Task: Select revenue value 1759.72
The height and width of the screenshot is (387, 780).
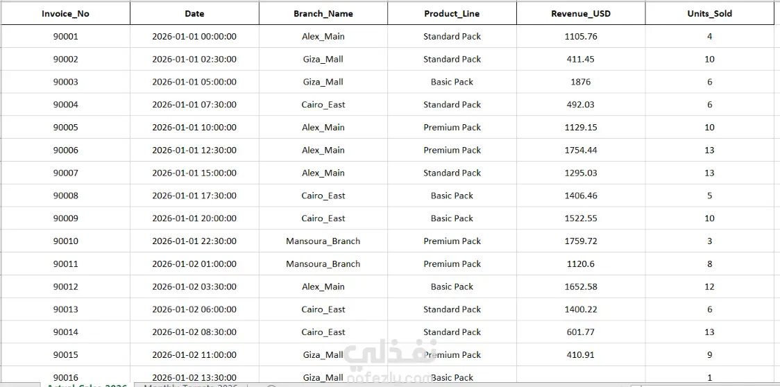Action: pos(581,241)
